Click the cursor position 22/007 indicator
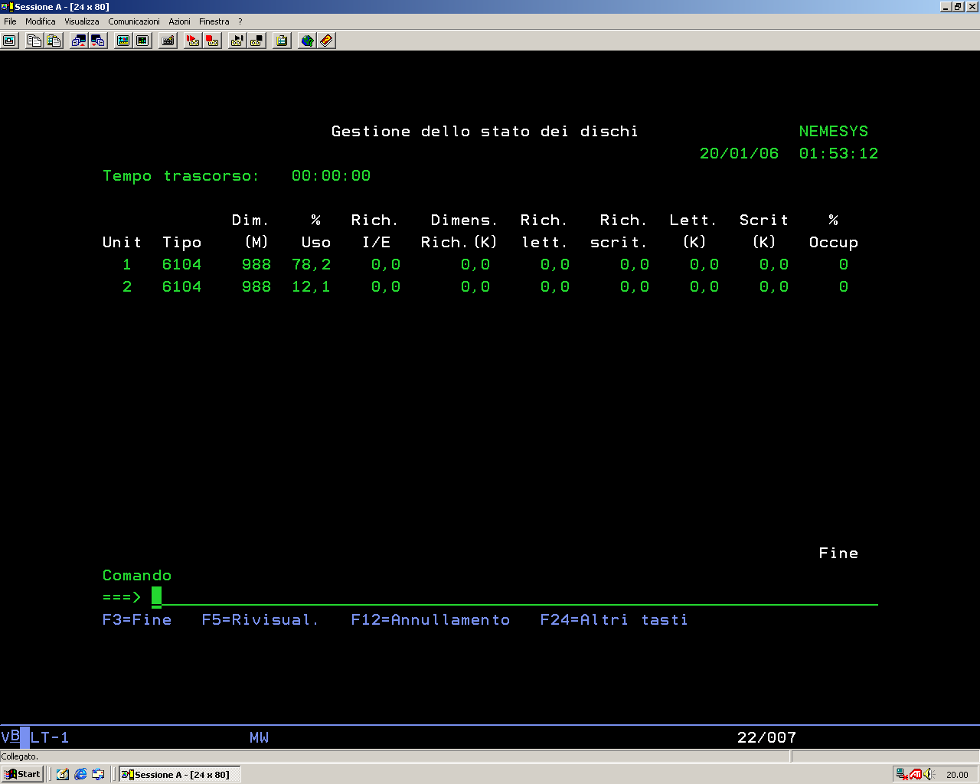The height and width of the screenshot is (784, 980). [x=766, y=737]
